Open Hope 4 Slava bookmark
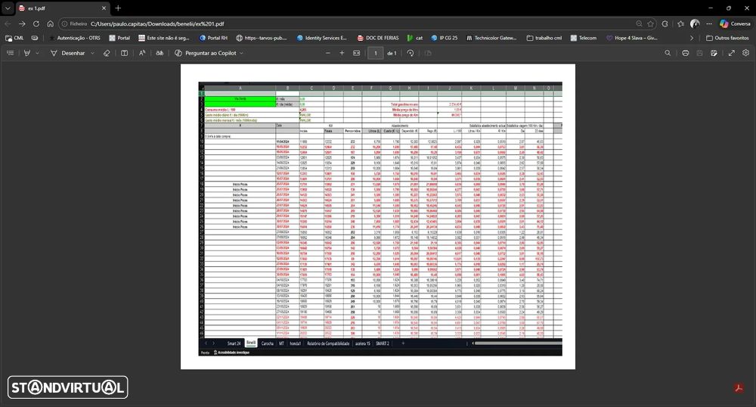756x407 pixels. pos(631,38)
